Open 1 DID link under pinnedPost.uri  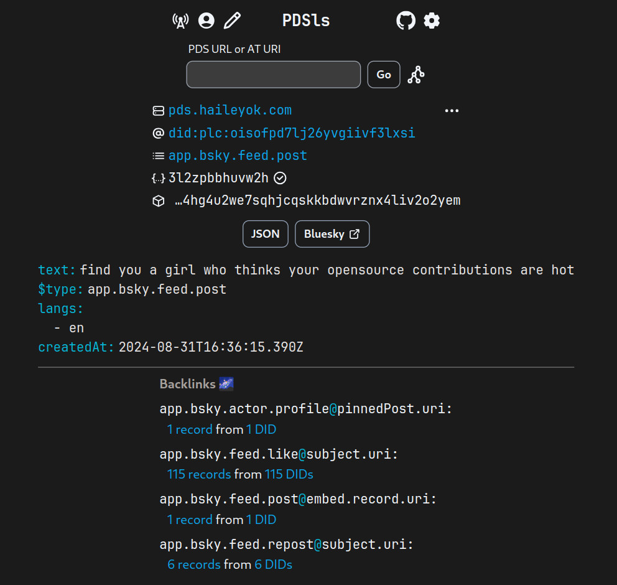click(261, 429)
